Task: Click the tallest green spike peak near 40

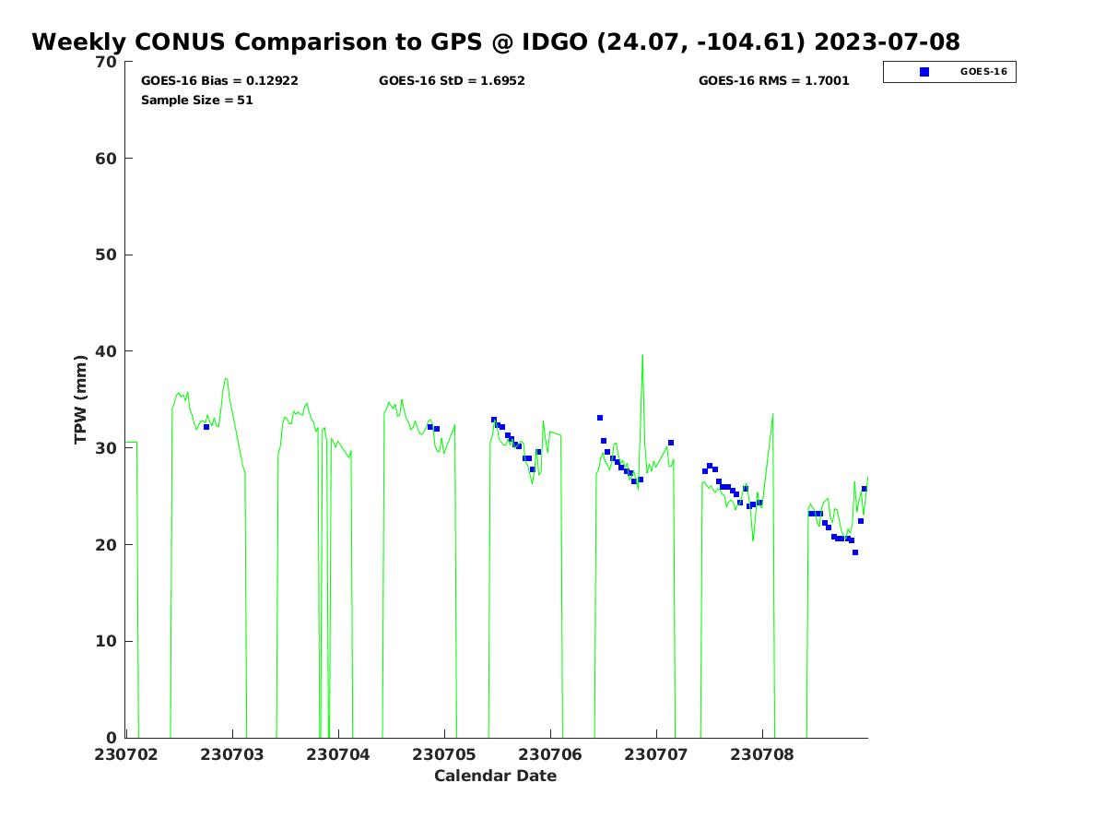Action: (x=642, y=355)
